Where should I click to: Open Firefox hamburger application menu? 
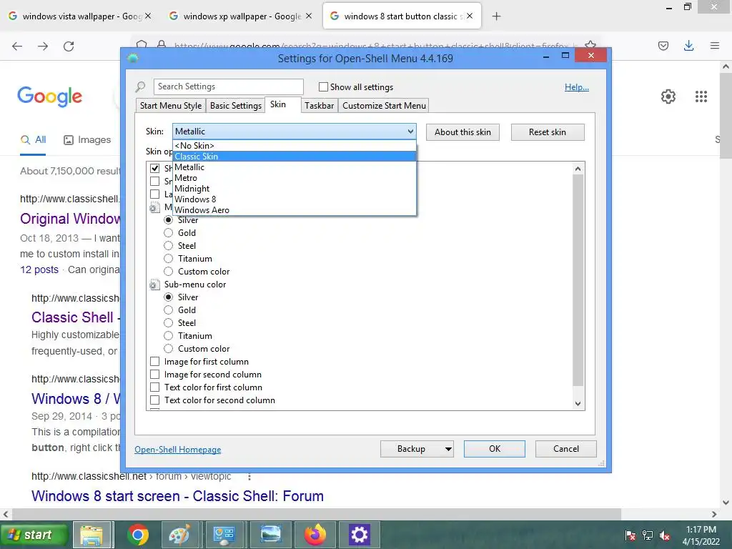click(714, 46)
